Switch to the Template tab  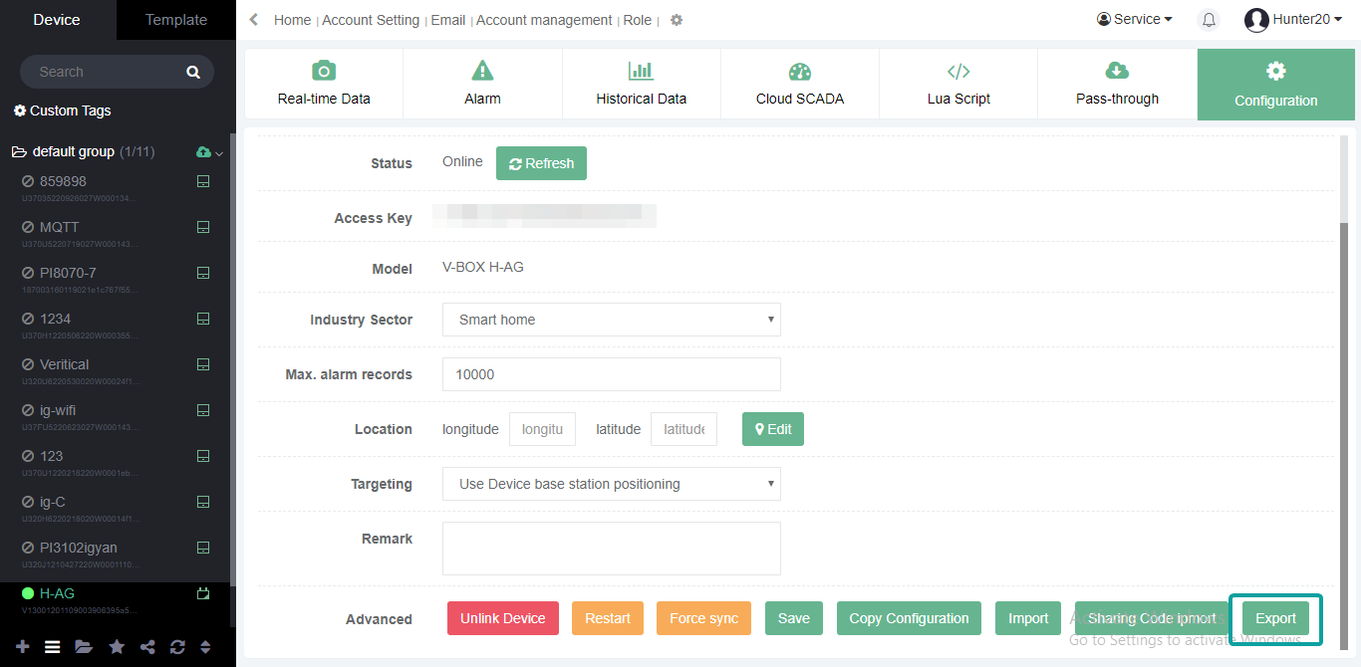coord(176,20)
